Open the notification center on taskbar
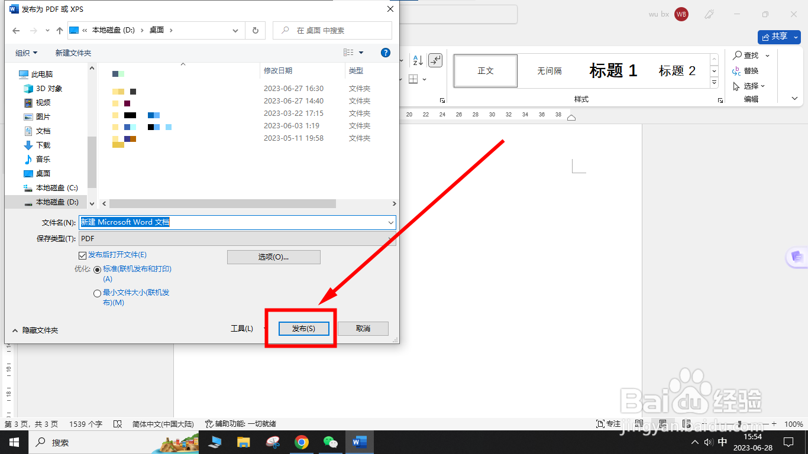Image resolution: width=808 pixels, height=454 pixels. point(788,442)
